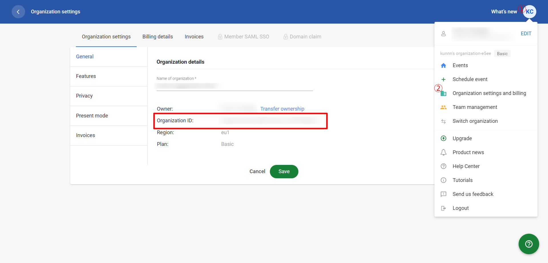
Task: Click the Organization ID label
Action: [175, 121]
